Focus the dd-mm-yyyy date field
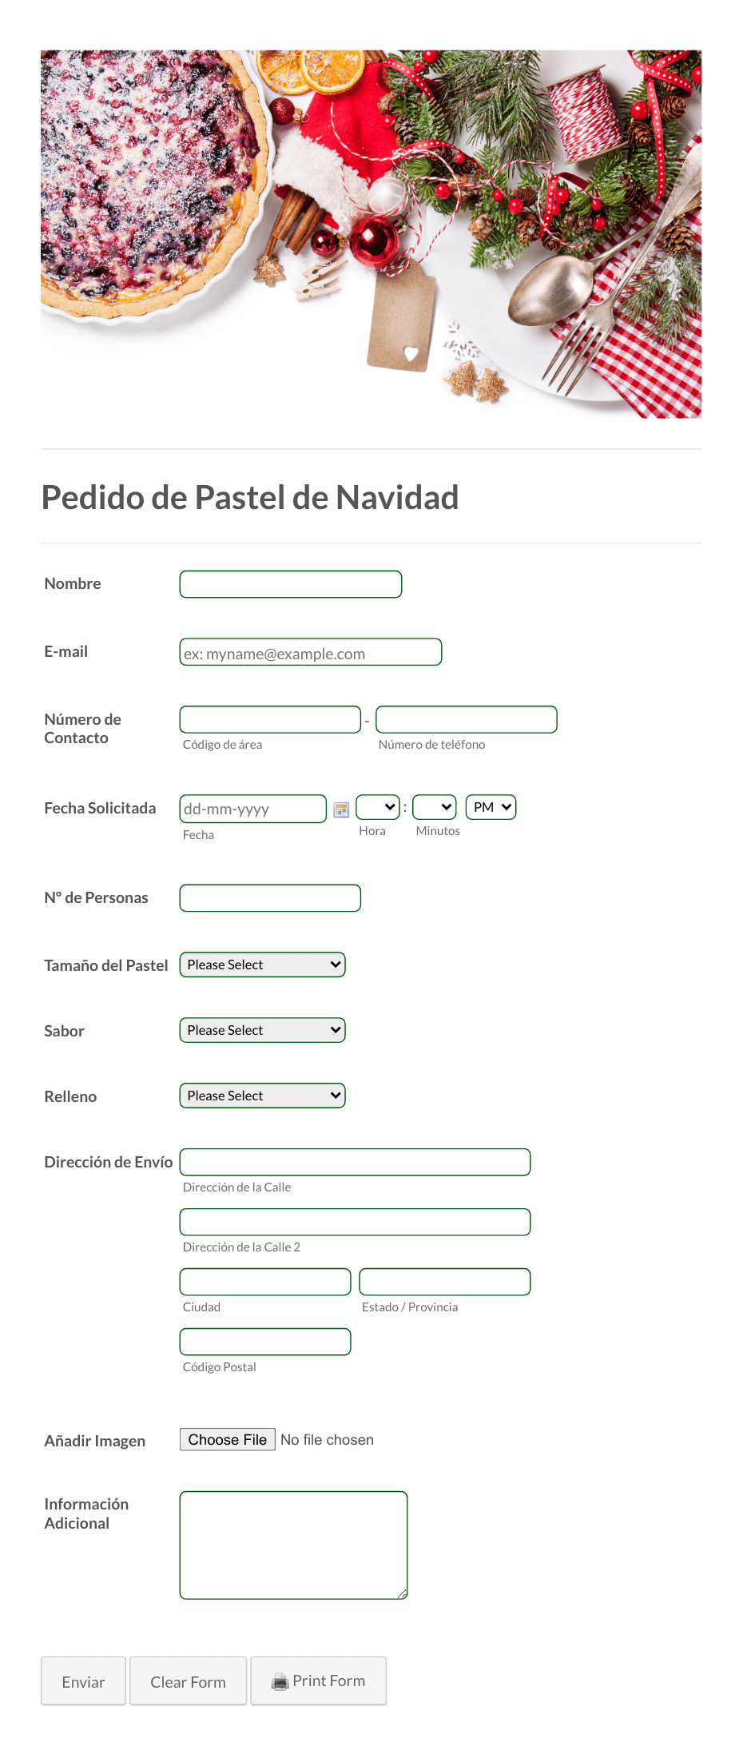 point(253,809)
